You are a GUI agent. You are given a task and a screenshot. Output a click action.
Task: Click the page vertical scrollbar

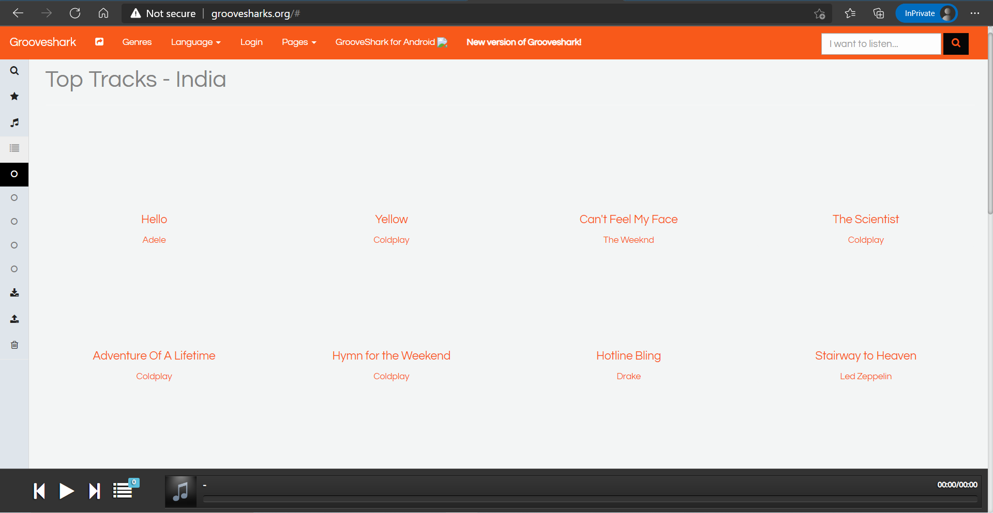990,124
